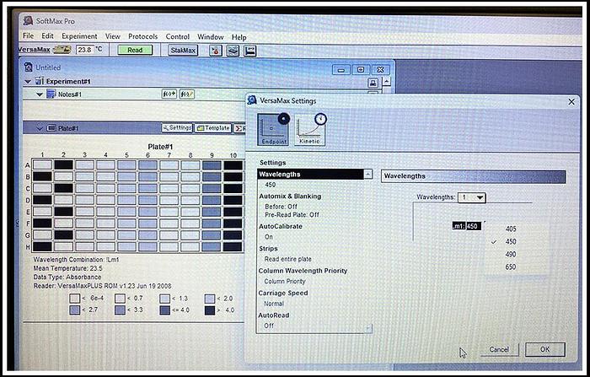Select well A1 in the plate
590x377 pixels.
click(x=42, y=164)
